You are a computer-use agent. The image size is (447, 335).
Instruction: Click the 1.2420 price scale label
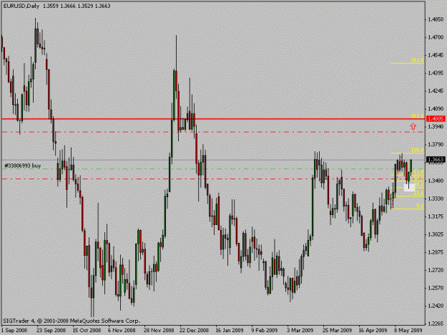[436, 306]
